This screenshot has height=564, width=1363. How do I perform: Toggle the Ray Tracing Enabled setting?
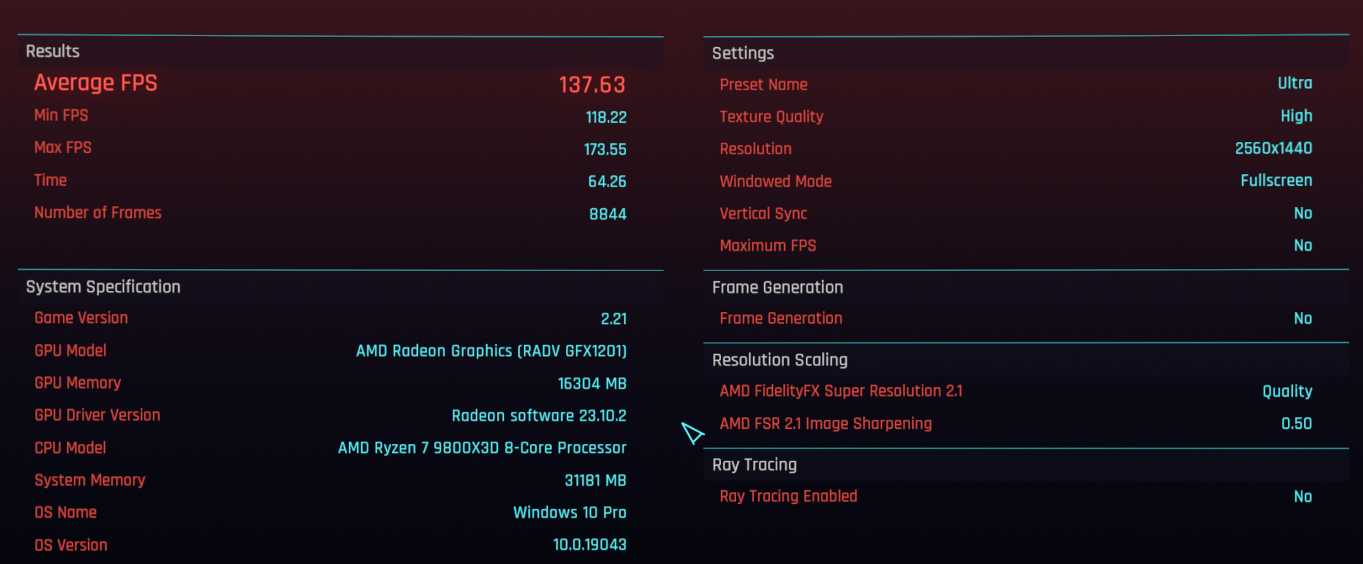[1026, 496]
